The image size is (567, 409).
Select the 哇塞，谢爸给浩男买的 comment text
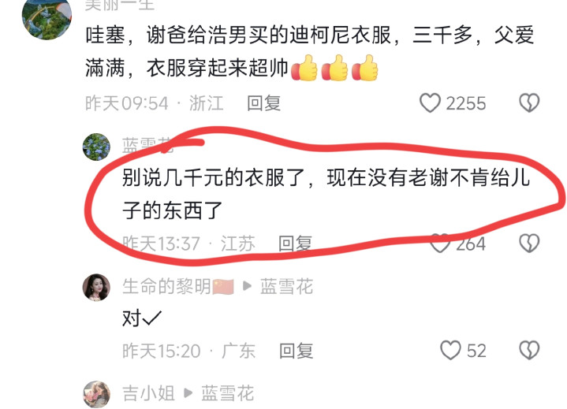[310, 51]
